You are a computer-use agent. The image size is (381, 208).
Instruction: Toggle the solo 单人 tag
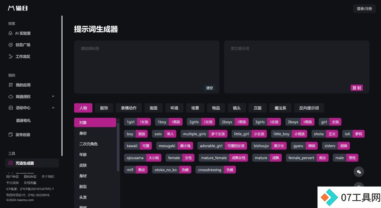click(164, 134)
